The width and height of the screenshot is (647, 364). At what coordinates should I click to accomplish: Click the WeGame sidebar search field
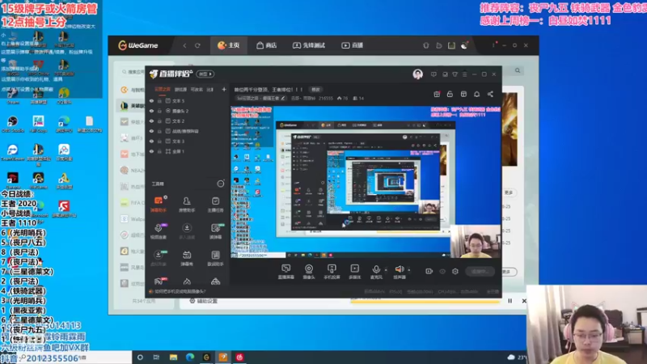(x=133, y=72)
